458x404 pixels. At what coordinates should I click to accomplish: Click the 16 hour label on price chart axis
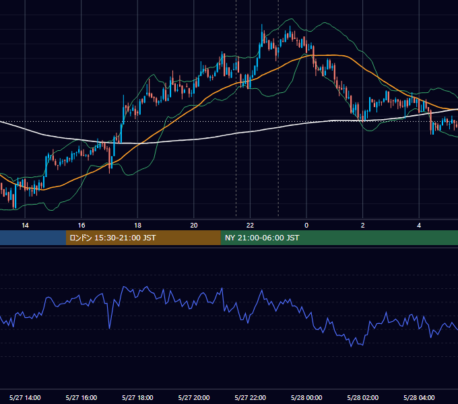81,226
